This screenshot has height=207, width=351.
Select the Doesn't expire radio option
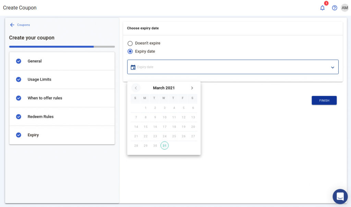pos(130,43)
